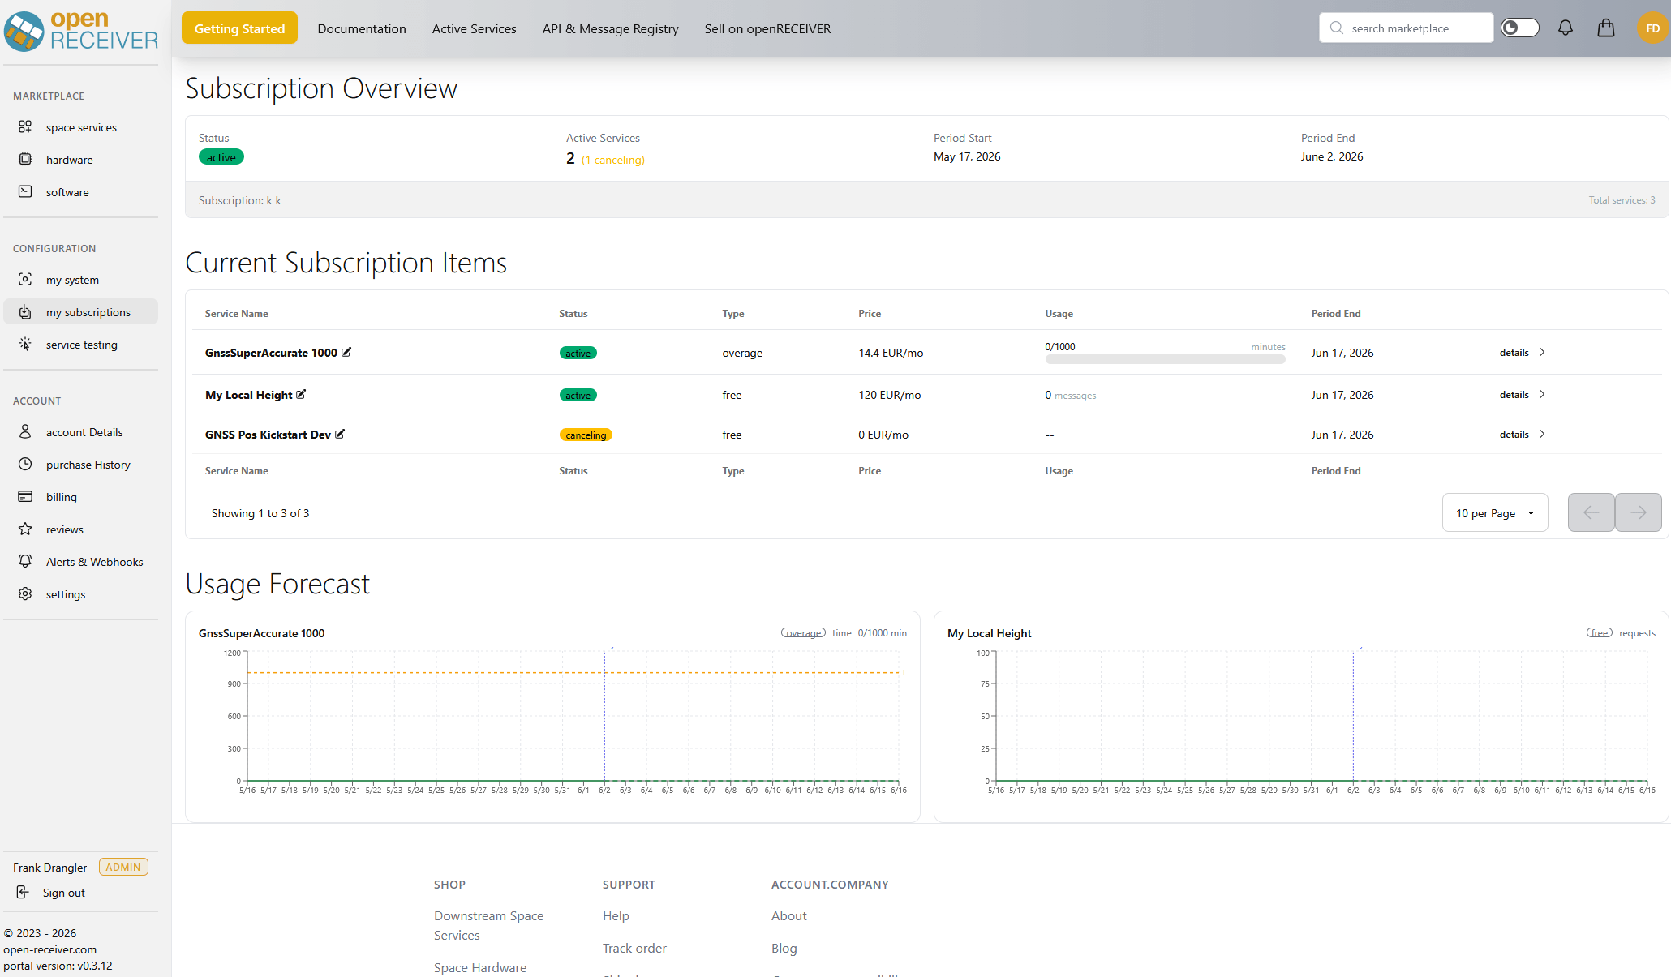This screenshot has width=1671, height=977.
Task: Edit name of GNSS Pos Kickstart Dev
Action: (x=340, y=434)
